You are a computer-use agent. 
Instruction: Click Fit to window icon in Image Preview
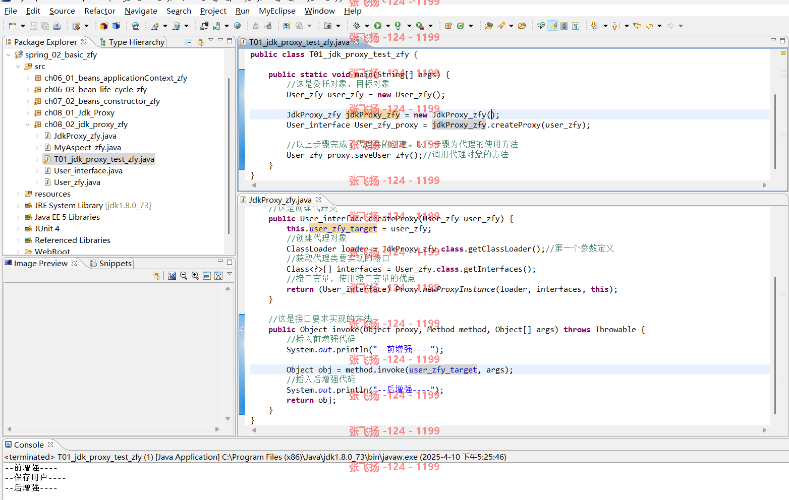click(218, 276)
